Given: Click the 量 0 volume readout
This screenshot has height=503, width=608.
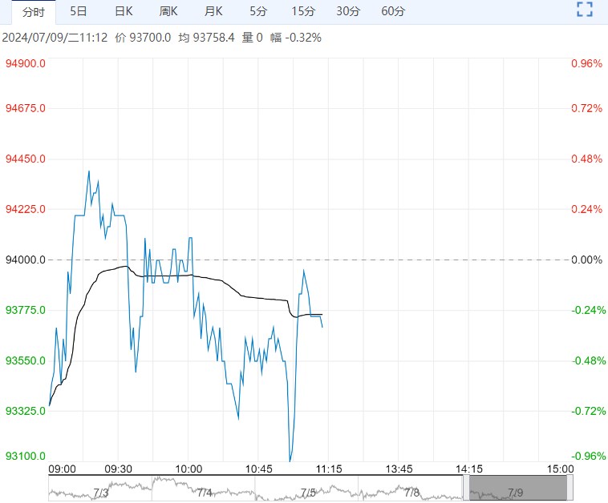Looking at the screenshot, I should (x=252, y=38).
